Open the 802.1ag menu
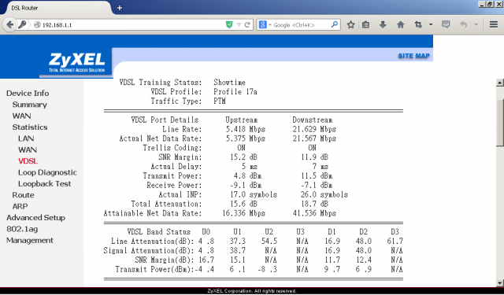Viewport: 504px width, 295px height. [x=22, y=229]
